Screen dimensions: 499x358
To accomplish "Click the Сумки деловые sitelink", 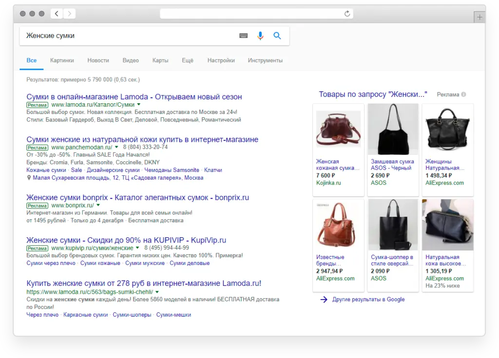I will tap(190, 263).
